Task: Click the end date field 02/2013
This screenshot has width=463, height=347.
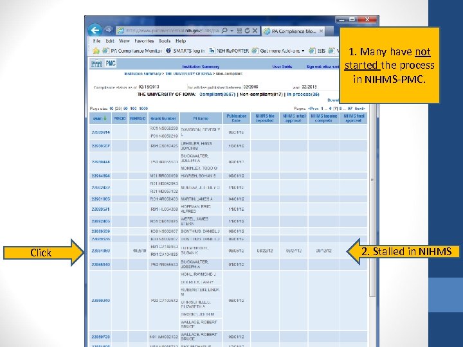Action: pos(320,87)
